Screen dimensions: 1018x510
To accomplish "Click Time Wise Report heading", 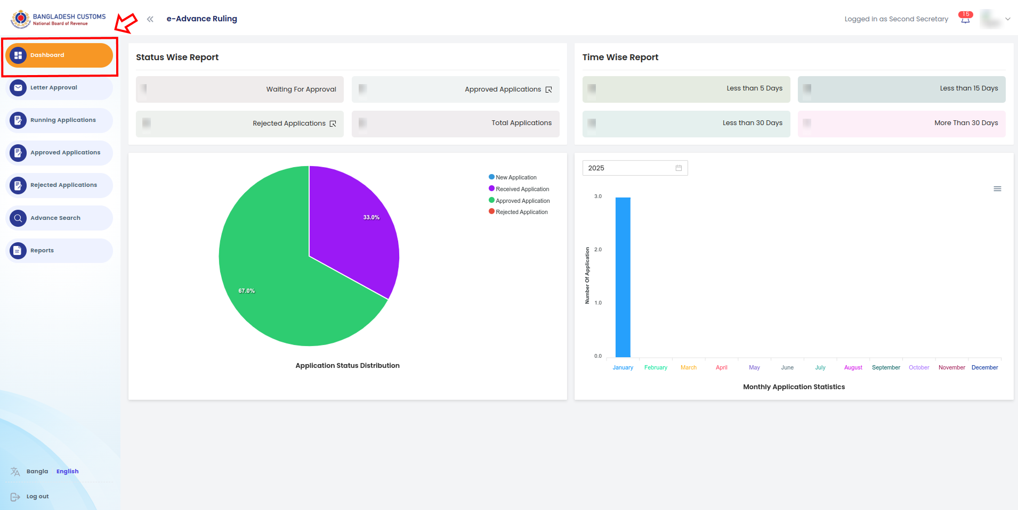I will coord(620,57).
